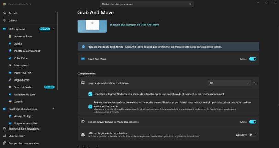Click the PowerToys Run icon
This screenshot has width=279, height=148.
[x=10, y=73]
